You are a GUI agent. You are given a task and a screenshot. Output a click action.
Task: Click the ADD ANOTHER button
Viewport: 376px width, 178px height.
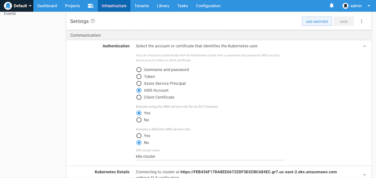[317, 22]
